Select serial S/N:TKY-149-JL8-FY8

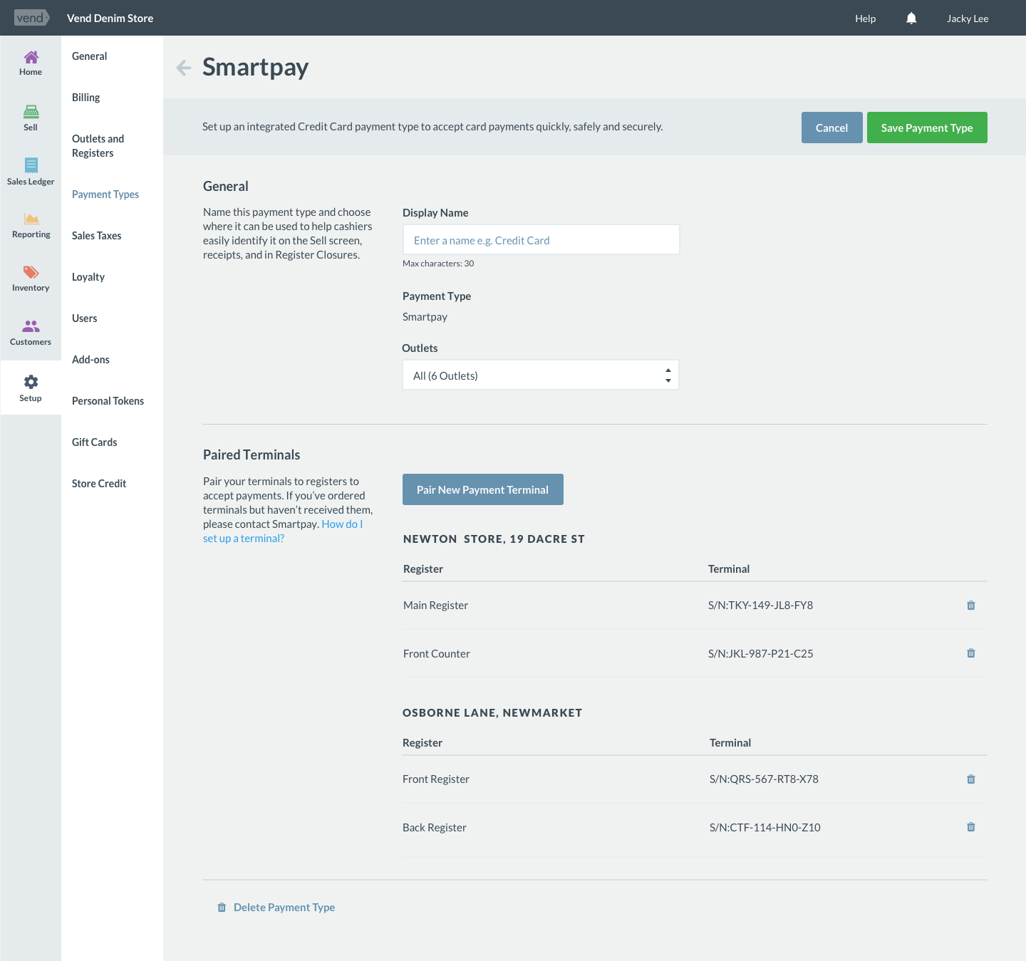[761, 606]
